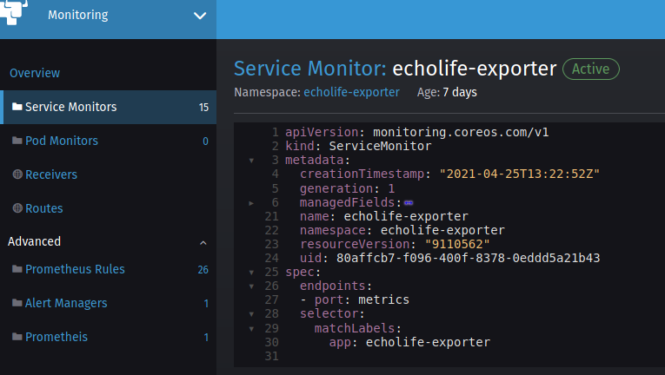Click the kind ServiceMonitor line
665x375 pixels.
tap(358, 146)
